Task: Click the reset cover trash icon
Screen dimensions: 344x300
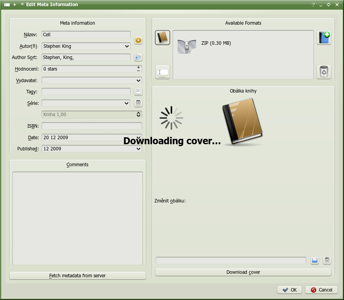Action: pyautogui.click(x=327, y=261)
